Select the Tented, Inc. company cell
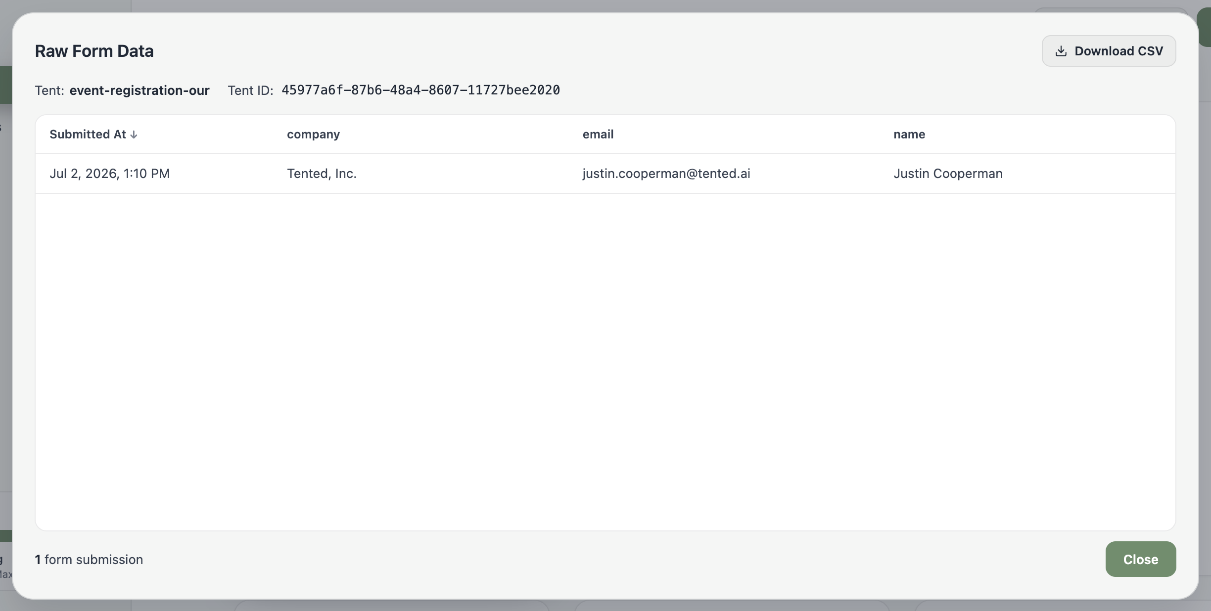 322,174
